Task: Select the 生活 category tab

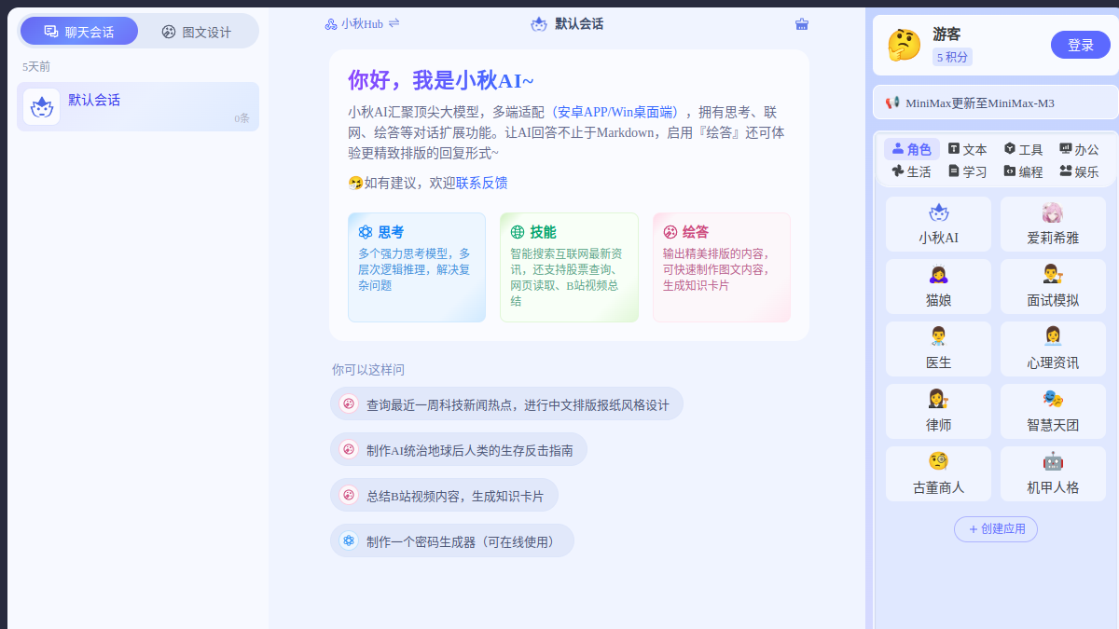Action: pos(912,171)
